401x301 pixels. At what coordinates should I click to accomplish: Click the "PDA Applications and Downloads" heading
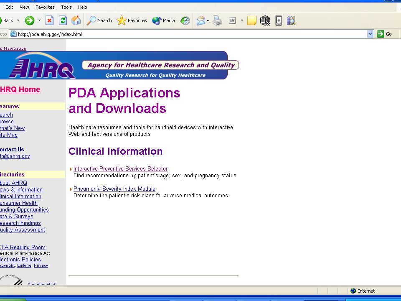point(124,101)
